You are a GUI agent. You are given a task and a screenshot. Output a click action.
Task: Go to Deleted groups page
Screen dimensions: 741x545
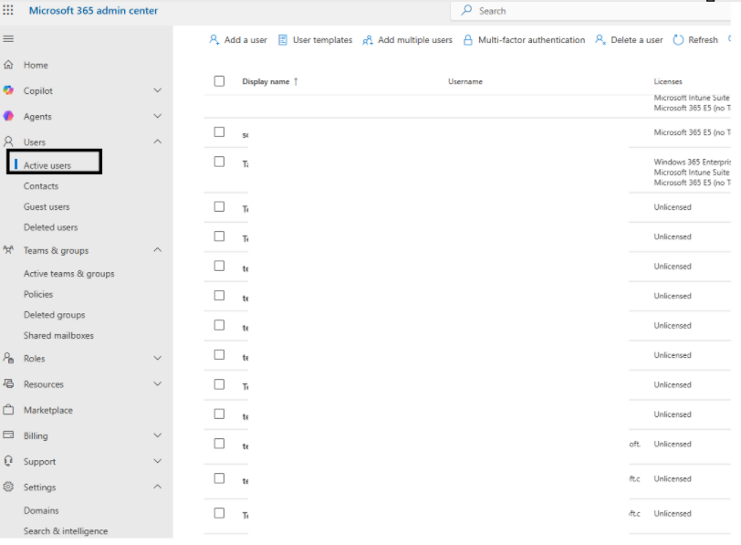point(55,315)
